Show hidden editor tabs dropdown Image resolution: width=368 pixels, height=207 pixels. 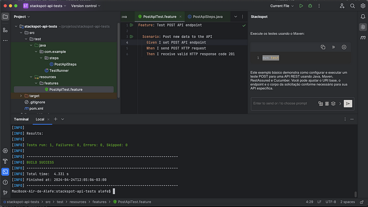click(236, 17)
